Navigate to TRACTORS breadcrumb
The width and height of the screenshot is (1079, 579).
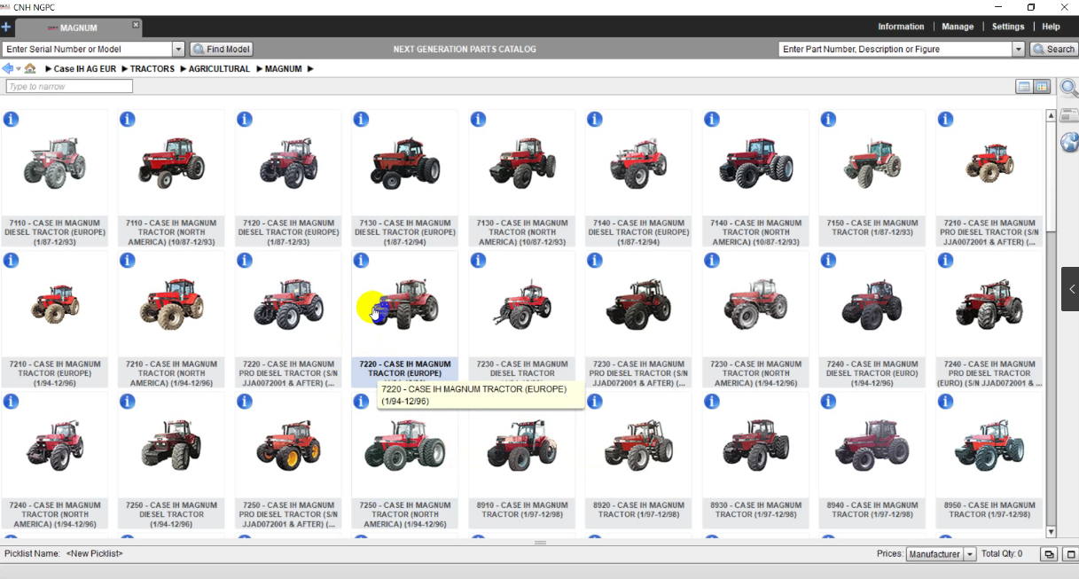coord(152,69)
